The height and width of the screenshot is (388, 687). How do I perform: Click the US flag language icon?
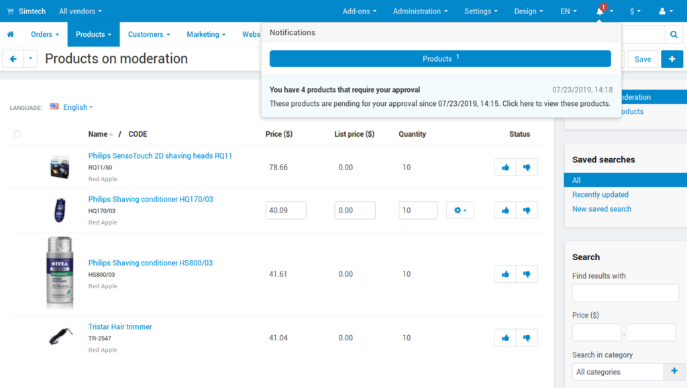point(54,107)
